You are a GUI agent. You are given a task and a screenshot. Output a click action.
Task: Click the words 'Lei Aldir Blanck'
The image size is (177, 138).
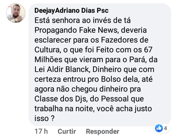[x=62, y=69]
